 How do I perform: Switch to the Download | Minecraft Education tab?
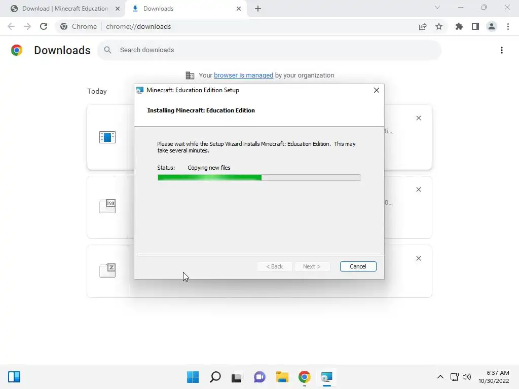click(x=65, y=9)
